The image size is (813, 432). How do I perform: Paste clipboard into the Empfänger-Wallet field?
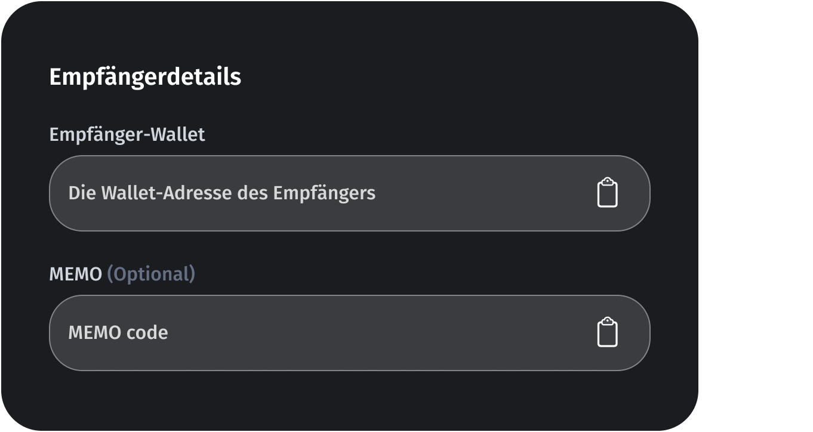[607, 193]
